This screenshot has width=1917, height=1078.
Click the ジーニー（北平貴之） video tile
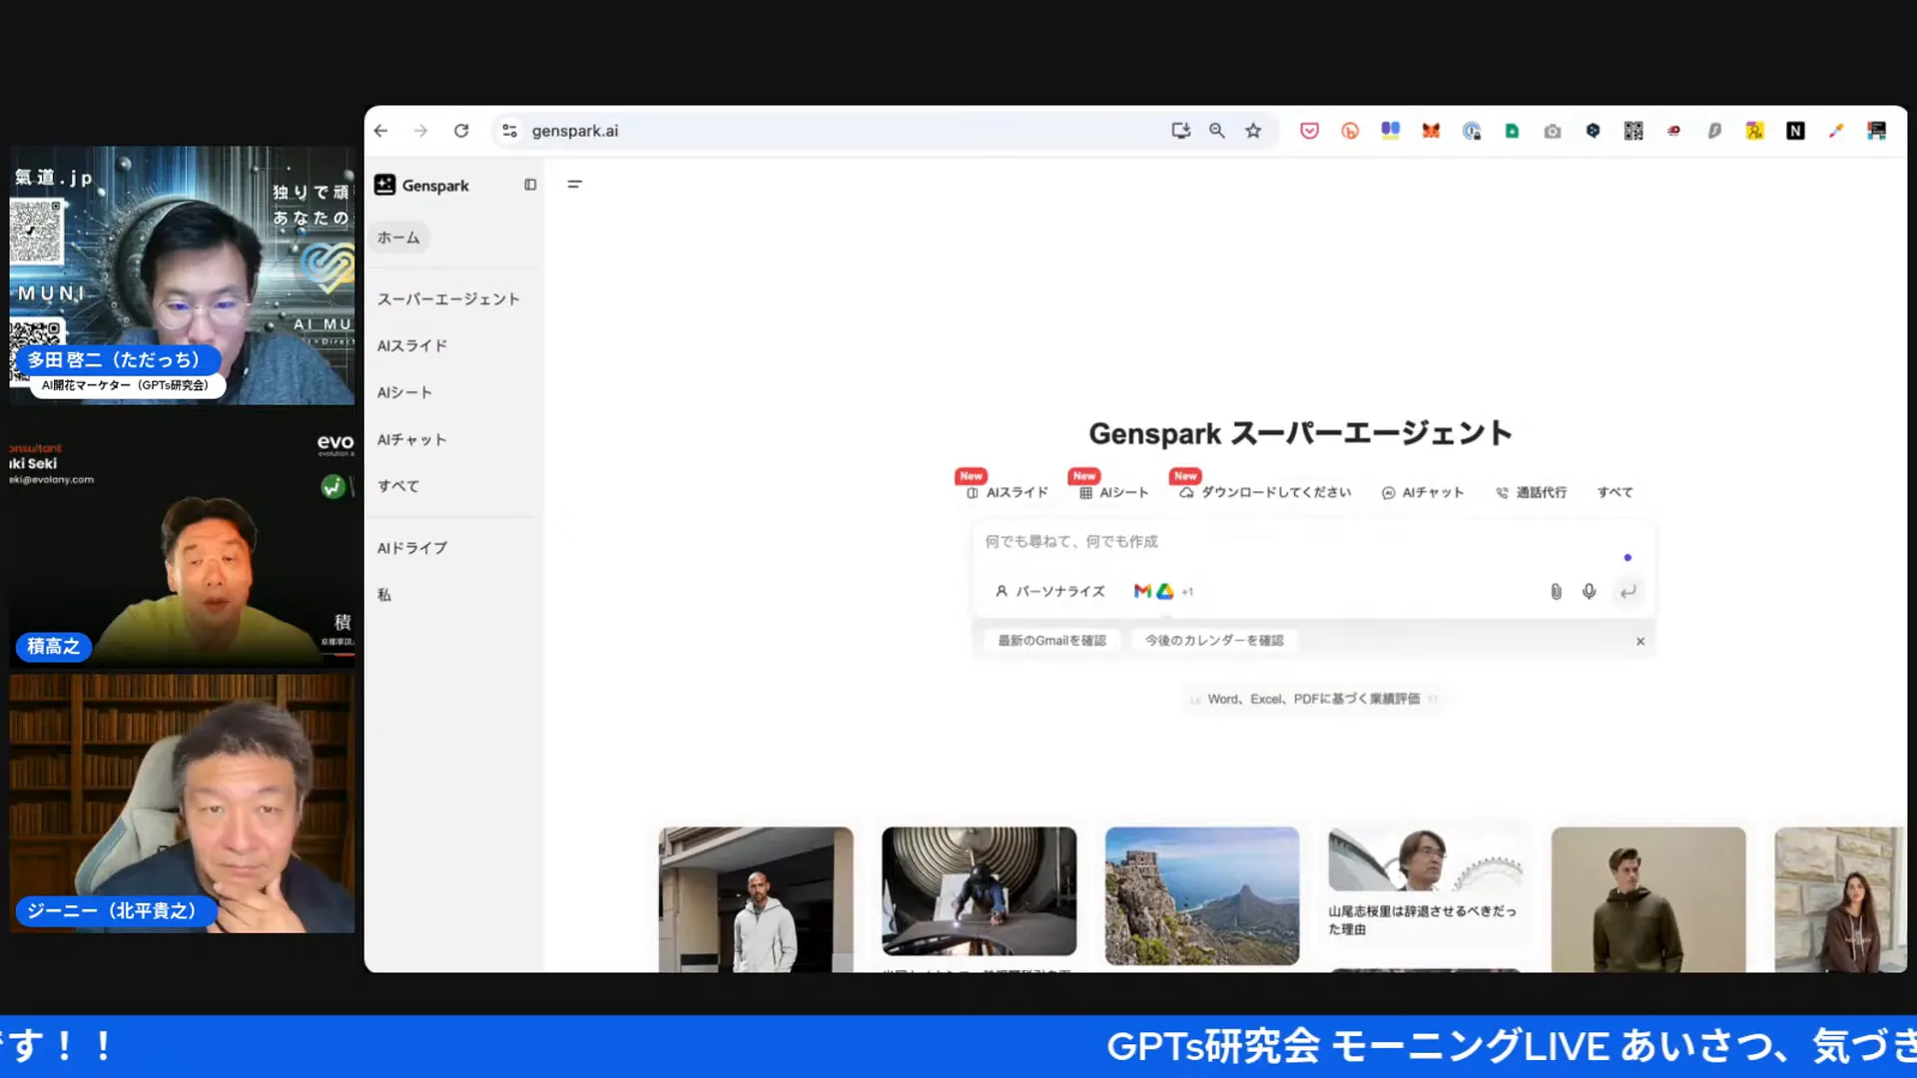pyautogui.click(x=182, y=804)
